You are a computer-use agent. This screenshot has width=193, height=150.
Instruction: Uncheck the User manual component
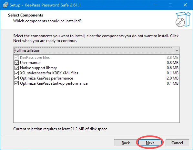pos(16,63)
